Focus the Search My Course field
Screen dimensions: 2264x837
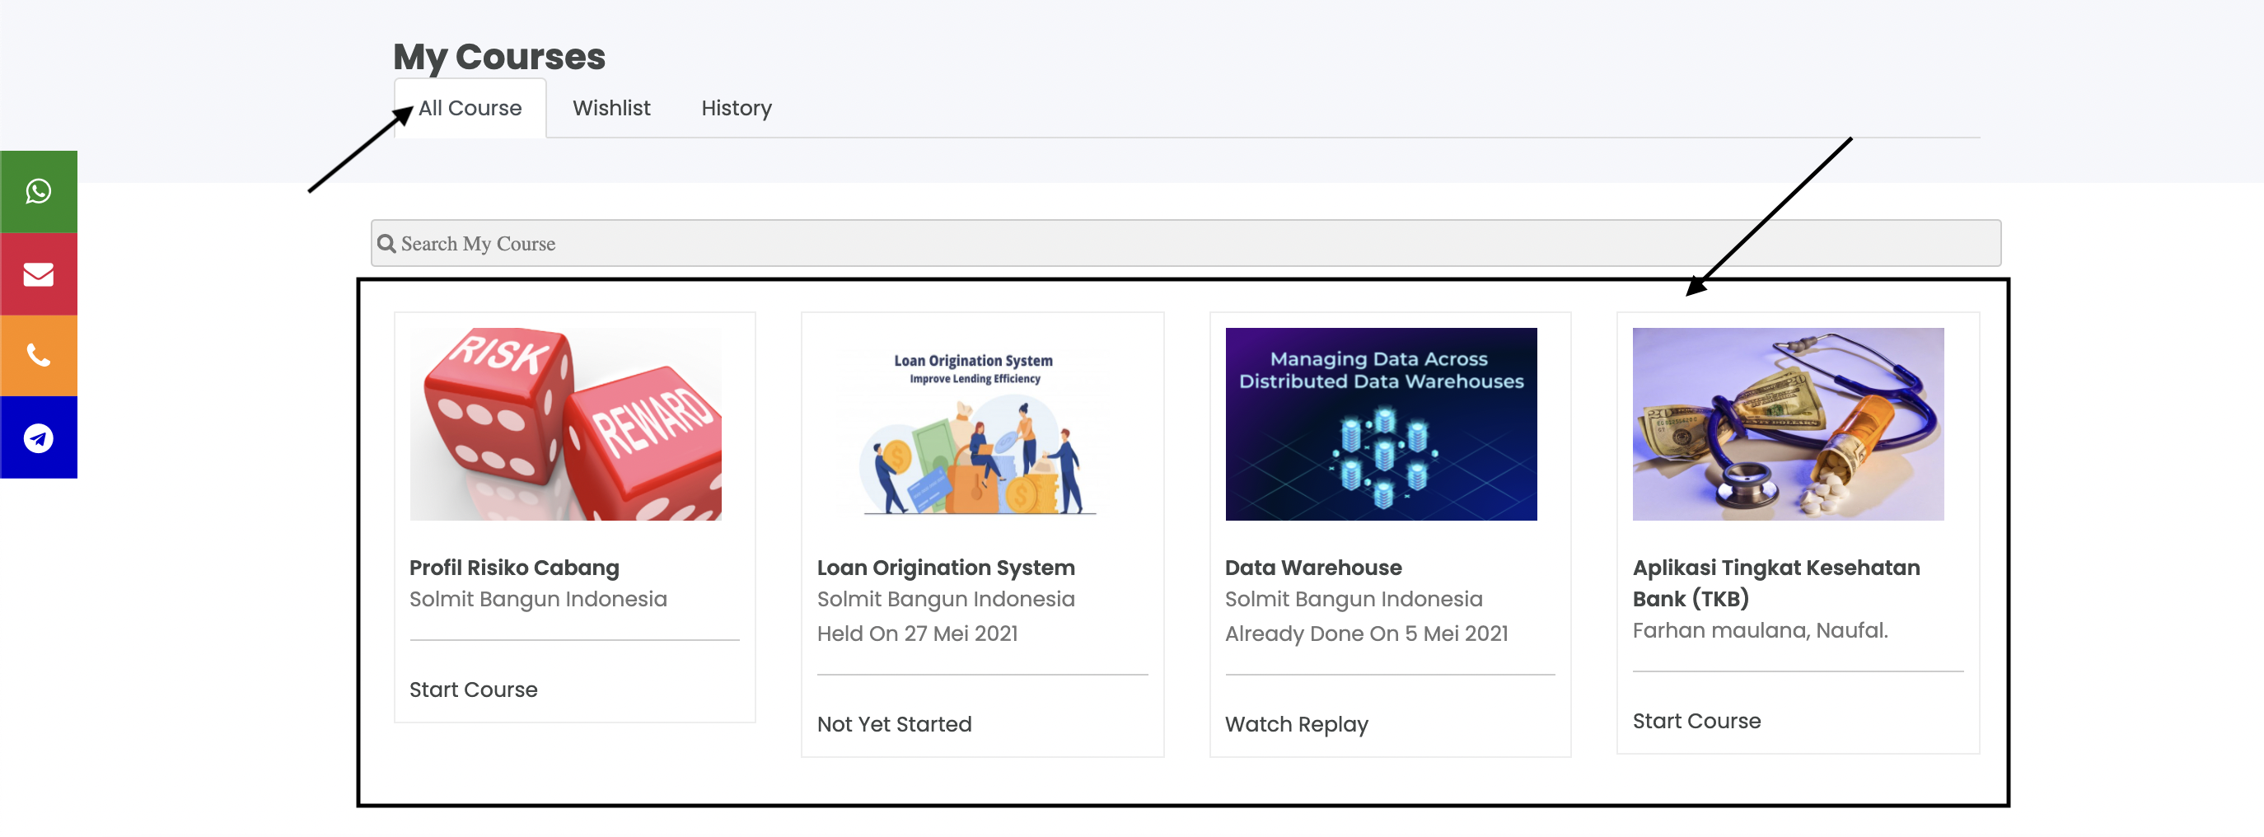click(x=1186, y=244)
